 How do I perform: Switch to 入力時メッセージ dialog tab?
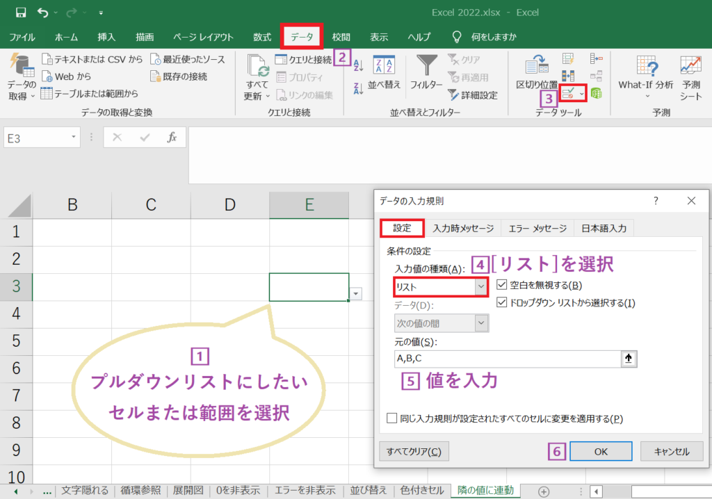pyautogui.click(x=463, y=229)
